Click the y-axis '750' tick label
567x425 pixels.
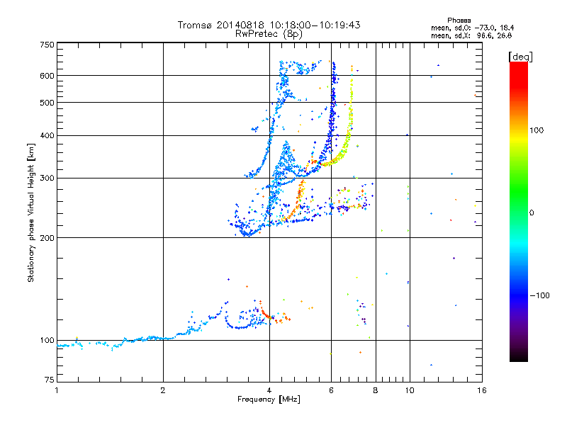point(47,45)
